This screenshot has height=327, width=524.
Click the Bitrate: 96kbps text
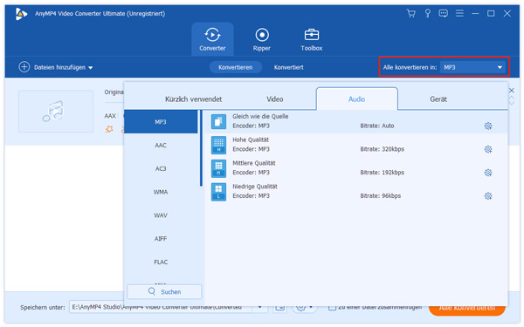pyautogui.click(x=380, y=196)
